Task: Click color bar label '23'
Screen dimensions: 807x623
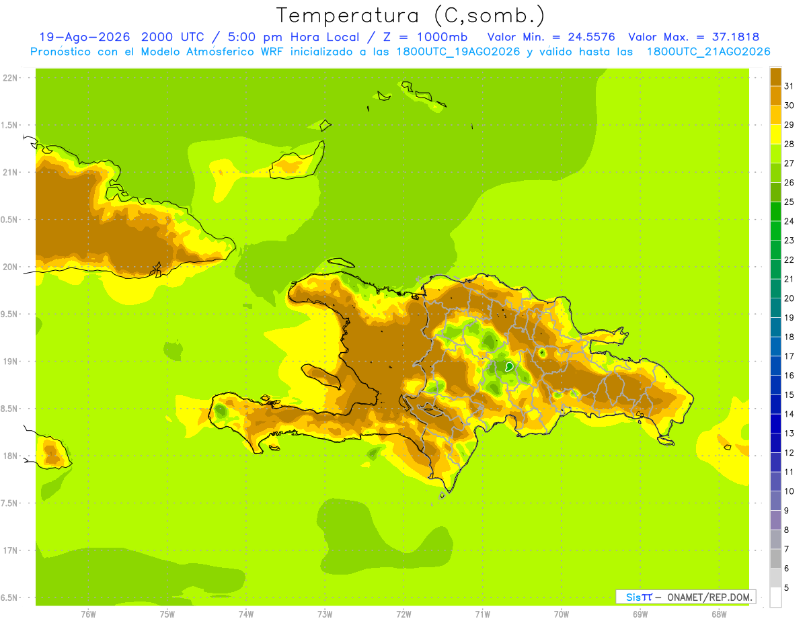Action: [x=790, y=241]
